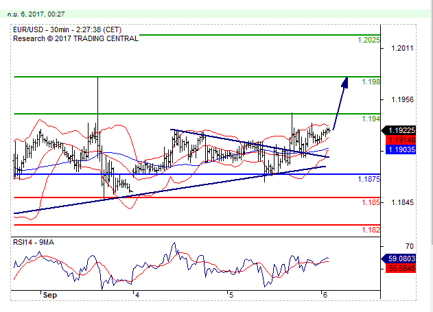Click the red 1.19148 price tag

[x=401, y=140]
